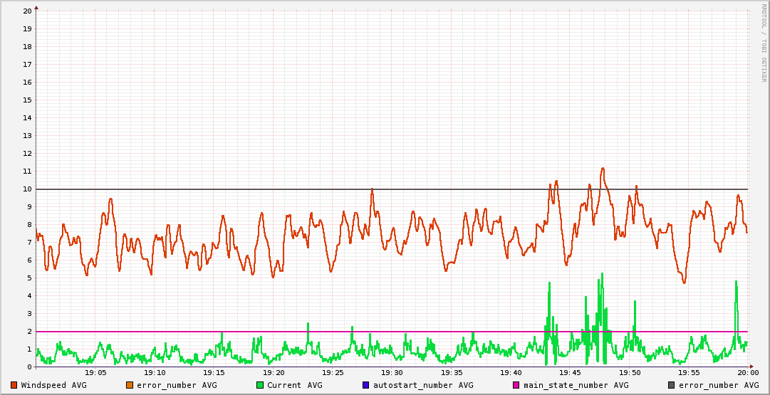Click the orange error_number AVG legend swatch
Screen dimensions: 770x395
click(130, 385)
